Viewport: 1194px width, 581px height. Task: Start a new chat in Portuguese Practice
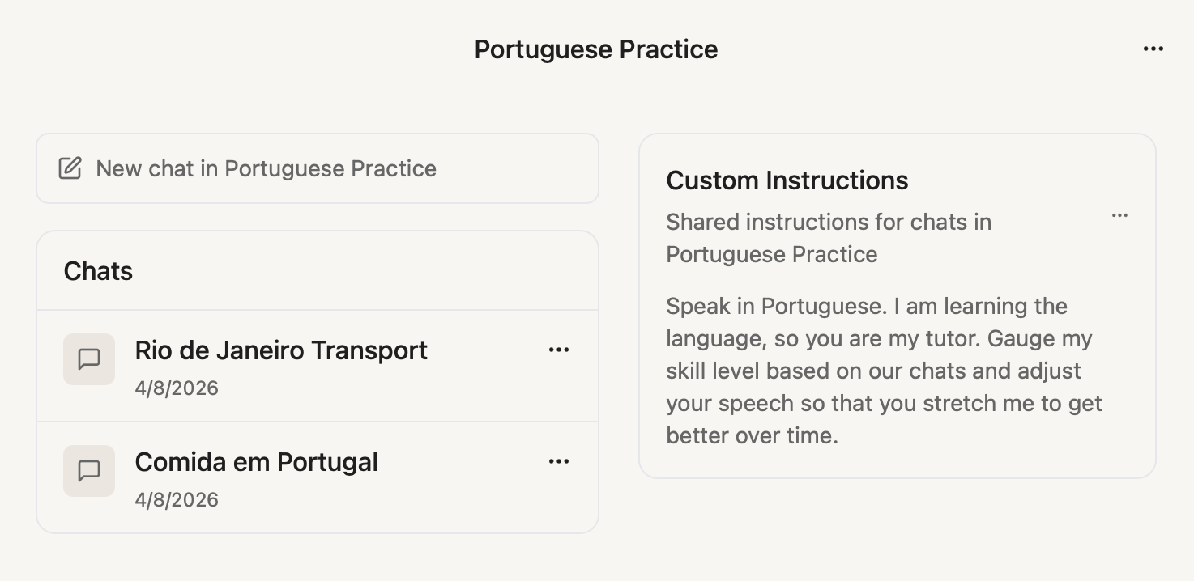click(266, 168)
